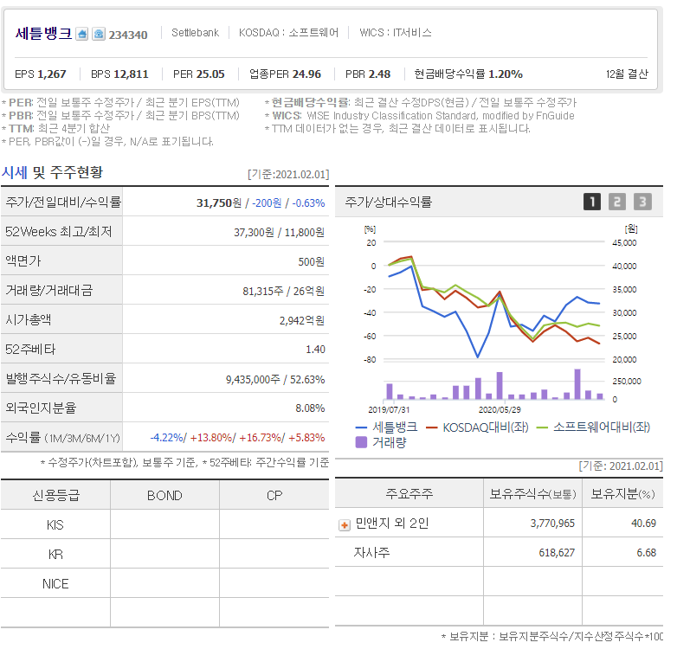Viewport: 677px width, 649px height.
Task: Select the 52주베타 row label
Action: click(30, 350)
